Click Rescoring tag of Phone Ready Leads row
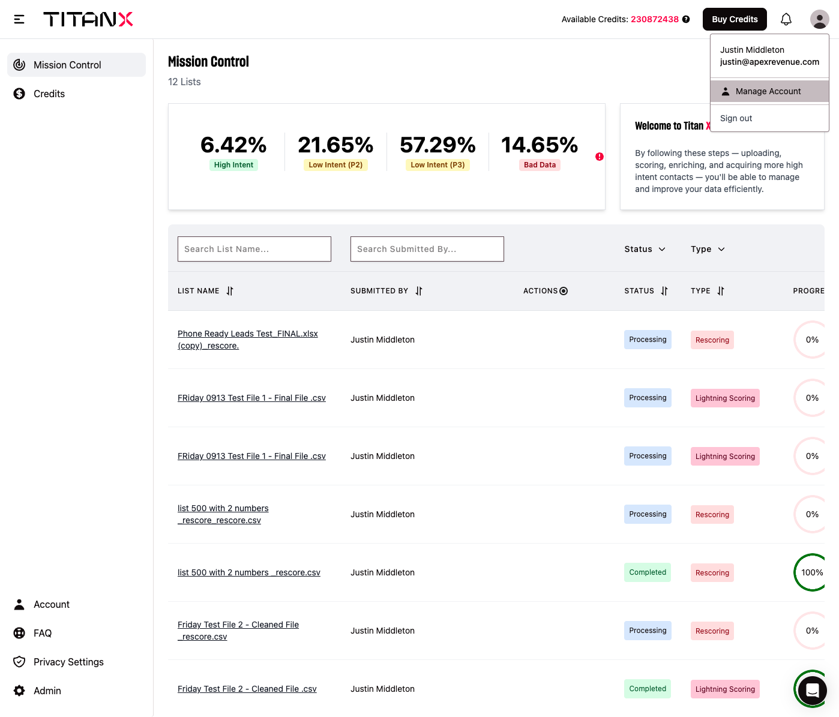Viewport: 839px width, 717px height. 712,340
